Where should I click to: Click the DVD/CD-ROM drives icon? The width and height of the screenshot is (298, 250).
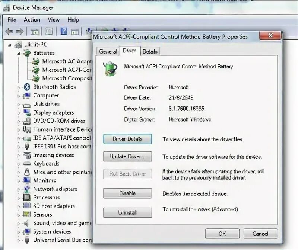click(x=27, y=121)
